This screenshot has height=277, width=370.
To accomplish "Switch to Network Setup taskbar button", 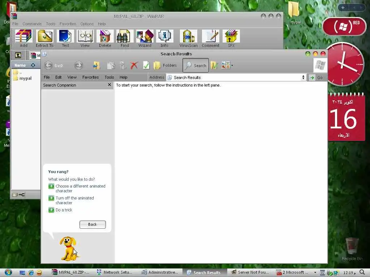I will point(116,272).
